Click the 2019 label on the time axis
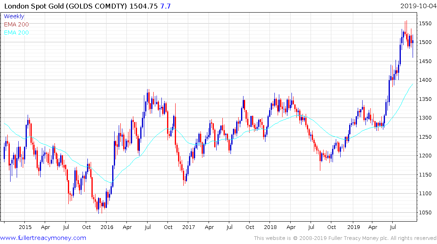The image size is (437, 244). [x=353, y=227]
